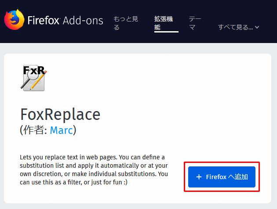The width and height of the screenshot is (277, 209).
Task: Open the もっと見る navigation item
Action: pyautogui.click(x=125, y=23)
